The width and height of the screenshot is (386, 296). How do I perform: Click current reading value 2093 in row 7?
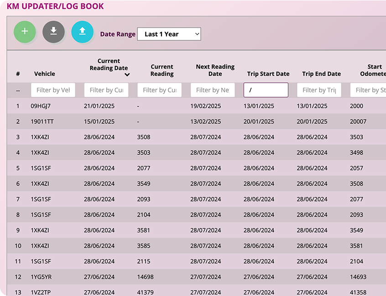point(144,199)
